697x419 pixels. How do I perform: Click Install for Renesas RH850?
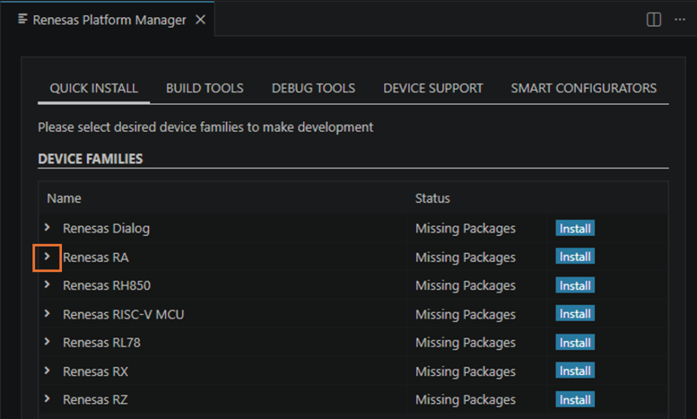[x=575, y=286]
